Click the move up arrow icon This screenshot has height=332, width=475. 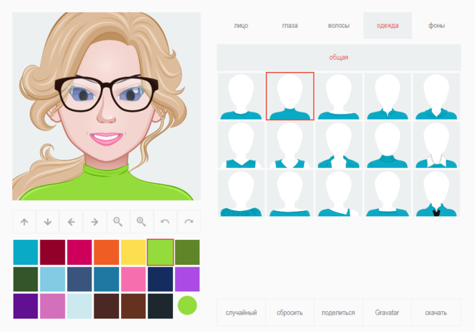[25, 223]
